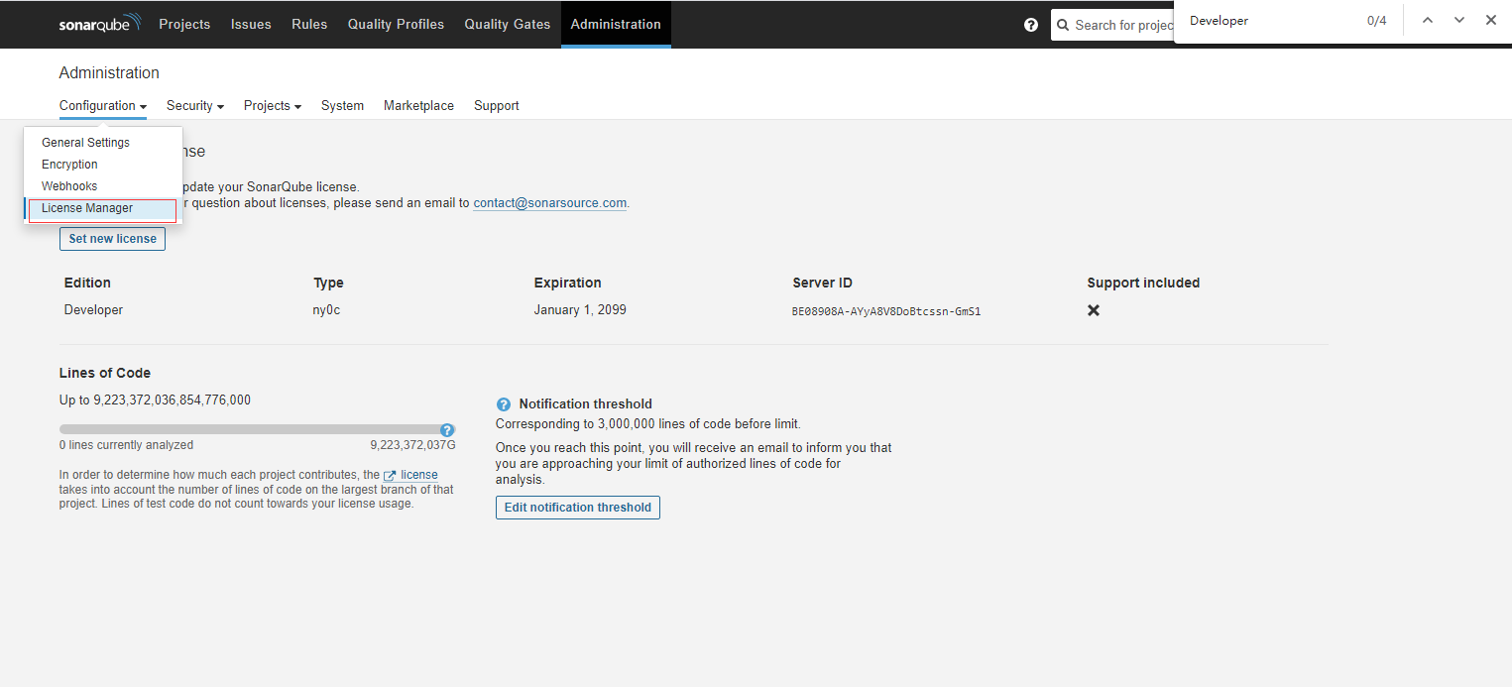The height and width of the screenshot is (687, 1512).
Task: Click Edit notification threshold button
Action: pyautogui.click(x=578, y=508)
